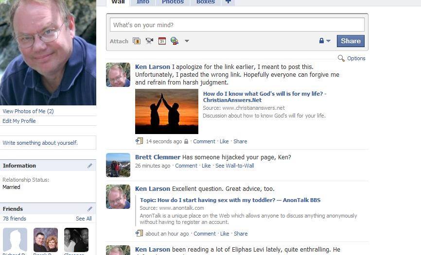Click the attach photo icon
Viewport: 421px width, 255px height.
pos(137,41)
